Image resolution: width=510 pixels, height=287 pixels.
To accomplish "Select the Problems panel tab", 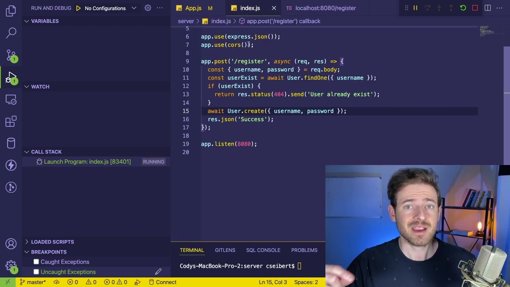I will [x=304, y=250].
